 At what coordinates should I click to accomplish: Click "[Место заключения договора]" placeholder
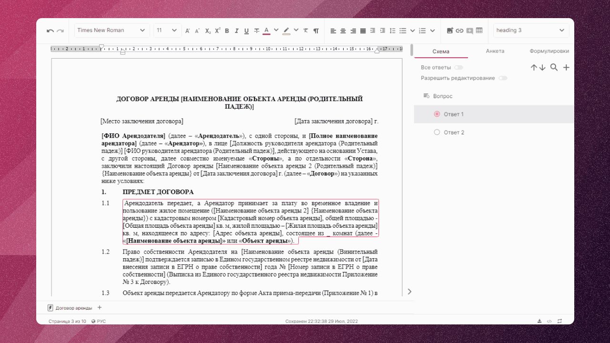[142, 121]
